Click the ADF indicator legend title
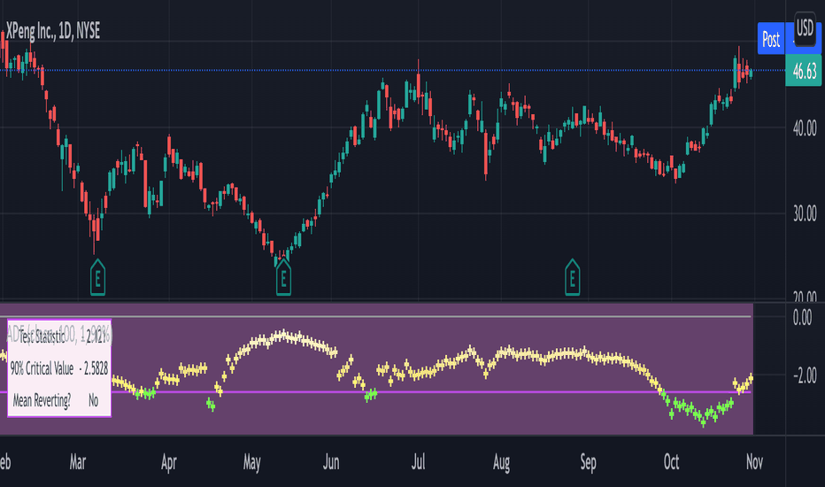Image resolution: width=825 pixels, height=487 pixels. pos(59,335)
